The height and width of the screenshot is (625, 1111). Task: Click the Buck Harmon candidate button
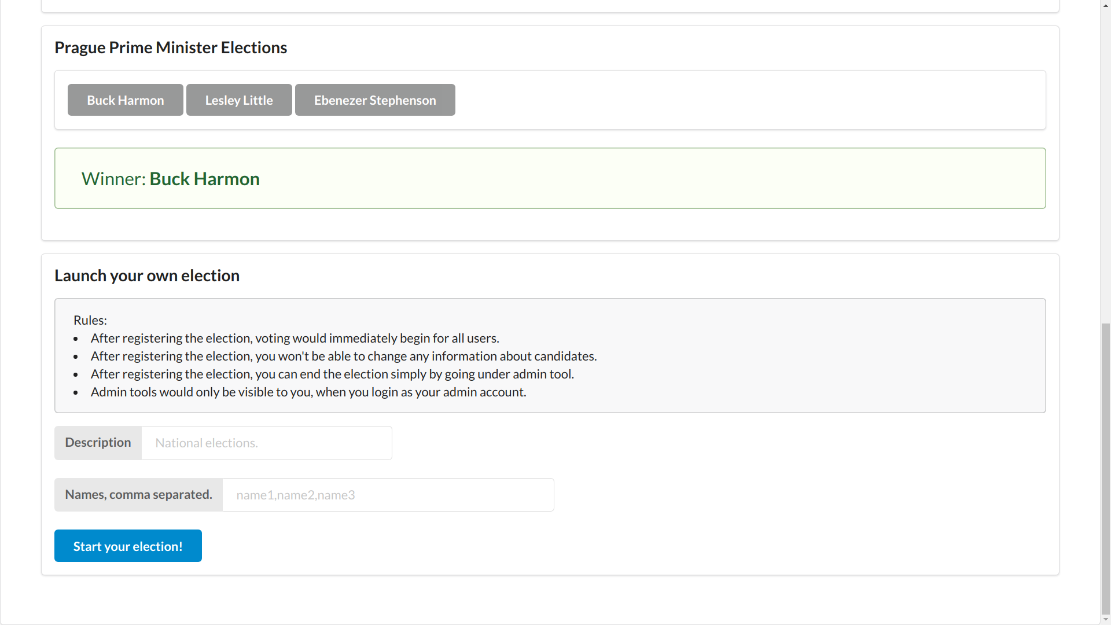point(125,100)
